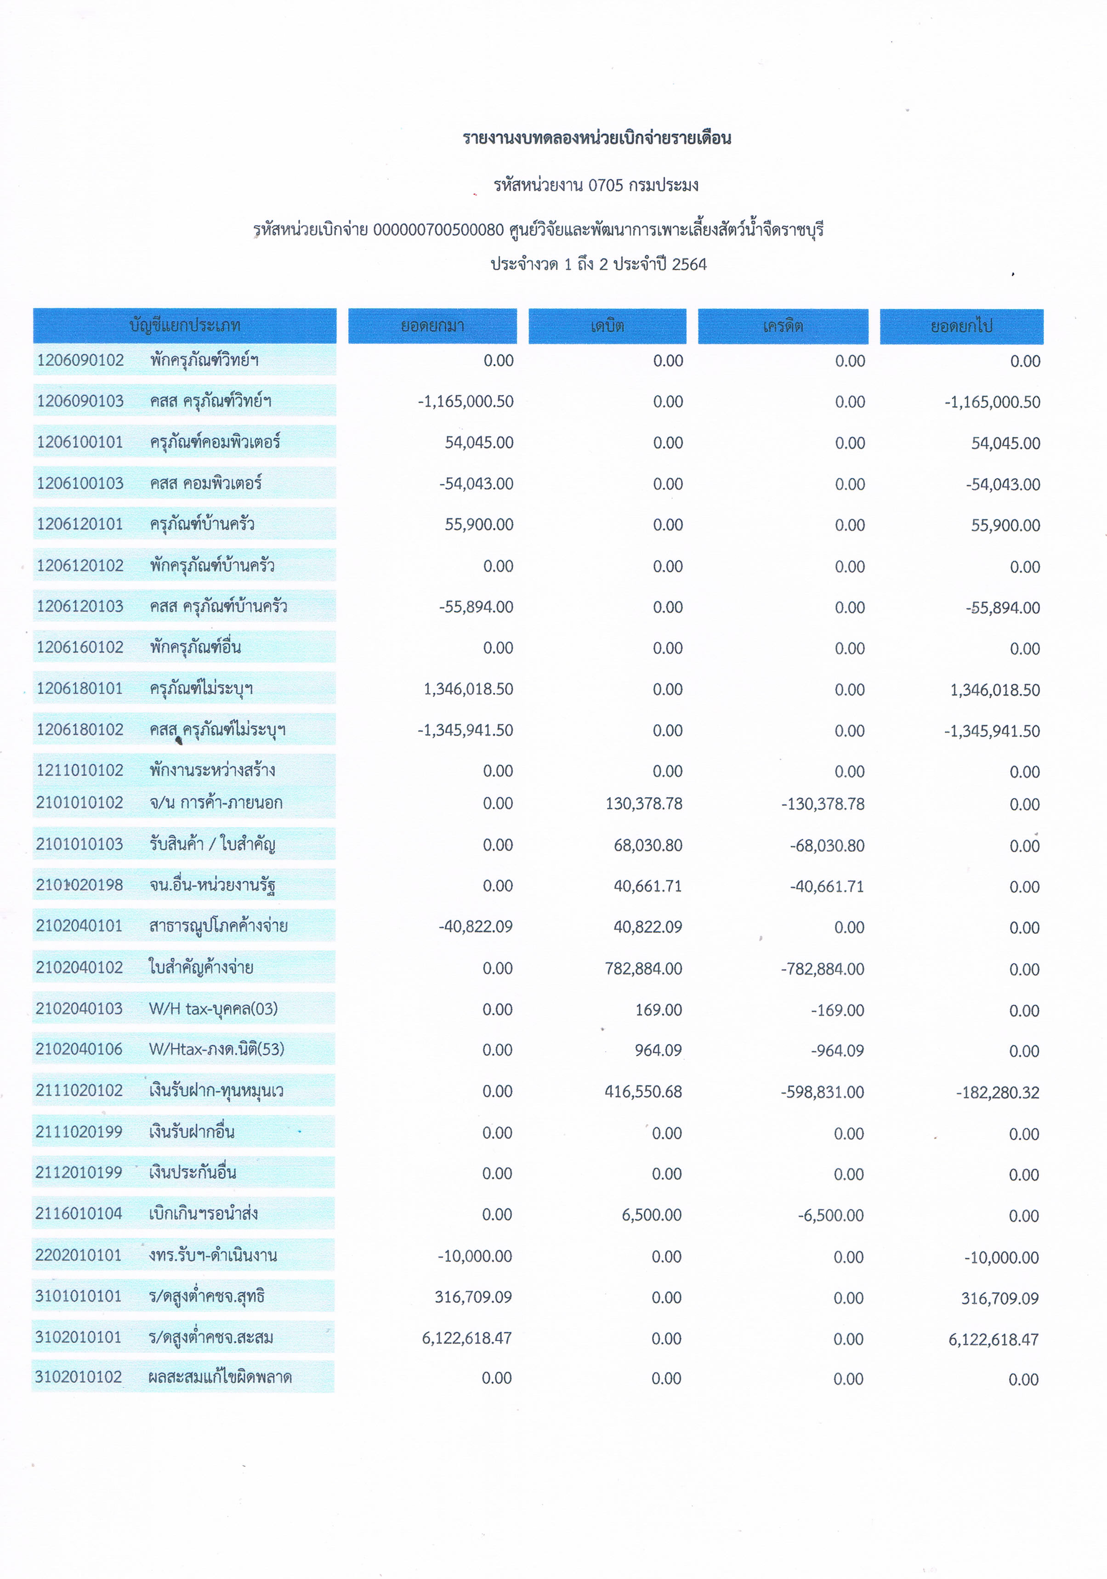Click the "รหัสหน่วยงาน 0705 กรมประมง" line

pos(596,185)
